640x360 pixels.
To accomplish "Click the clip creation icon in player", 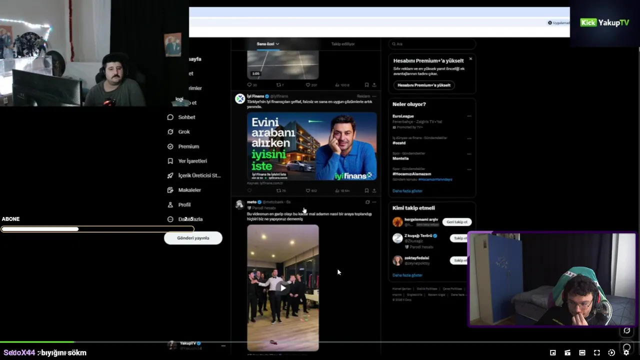I will pos(567,352).
